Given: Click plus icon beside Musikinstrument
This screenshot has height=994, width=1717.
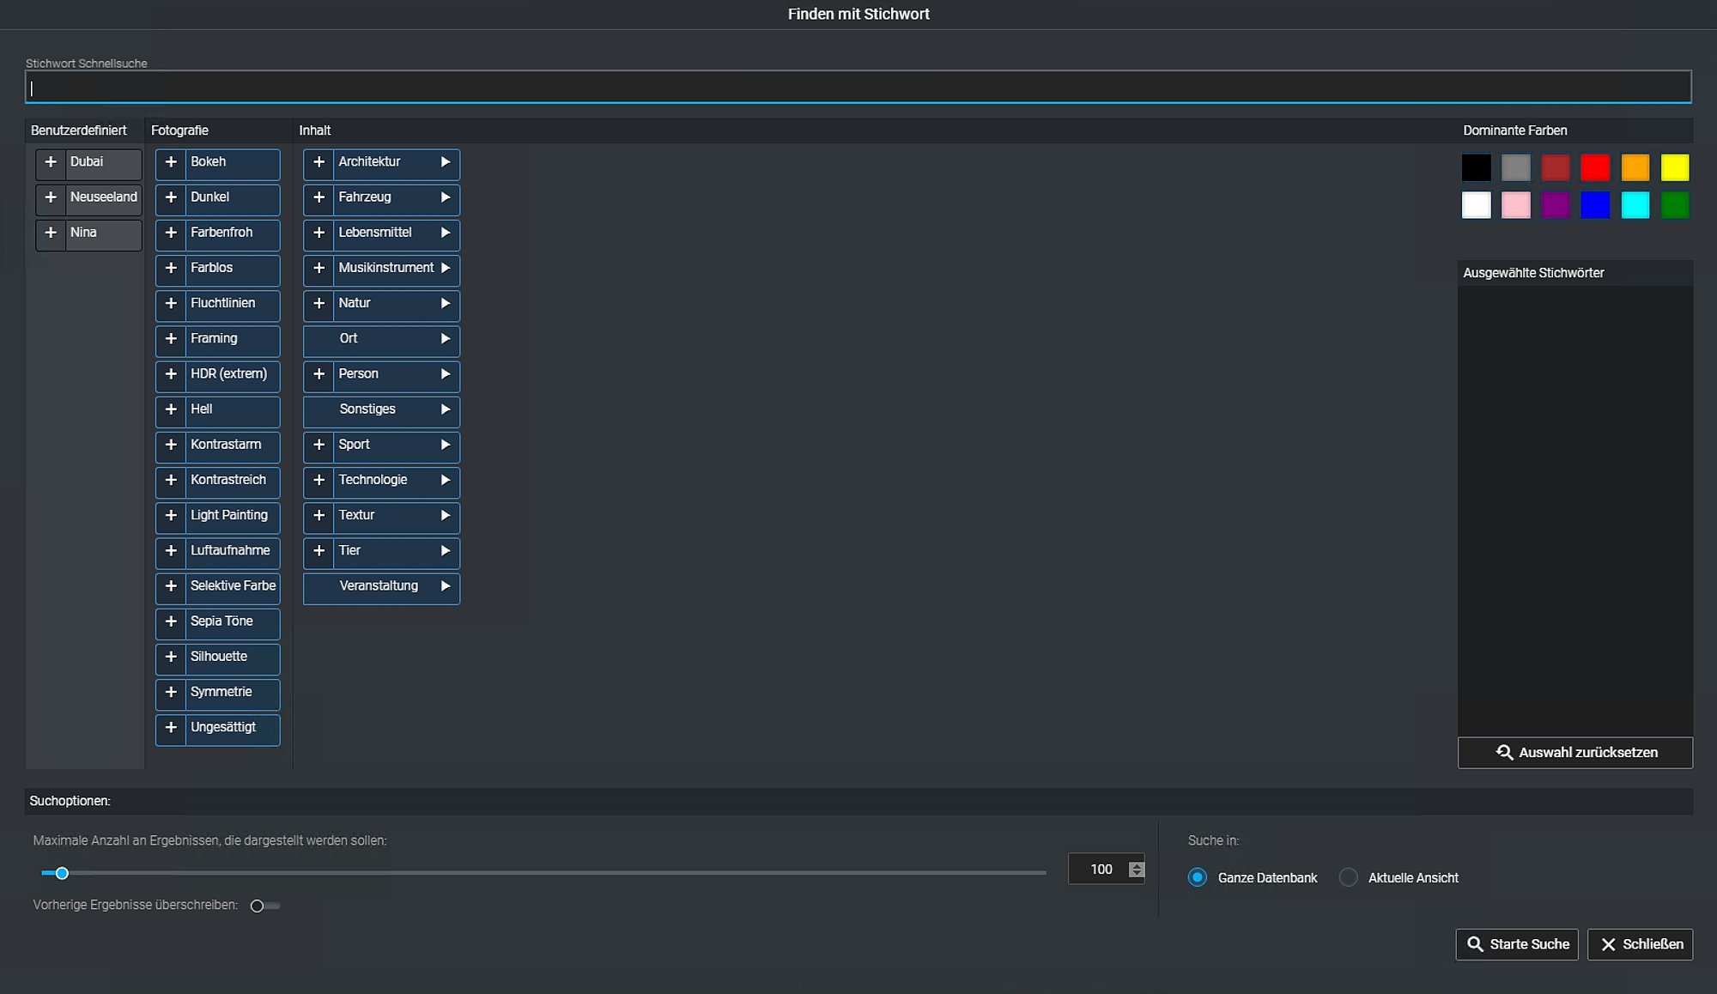Looking at the screenshot, I should click(x=319, y=268).
